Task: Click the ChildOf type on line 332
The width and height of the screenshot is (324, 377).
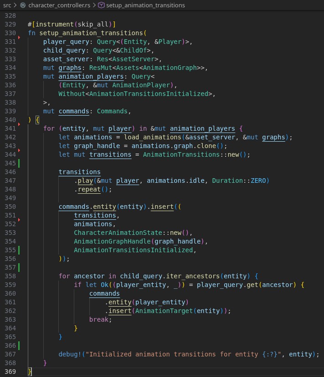Action: (134, 50)
